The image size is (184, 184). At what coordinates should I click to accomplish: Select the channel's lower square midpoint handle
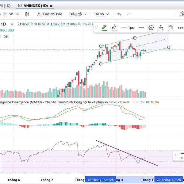(135, 56)
